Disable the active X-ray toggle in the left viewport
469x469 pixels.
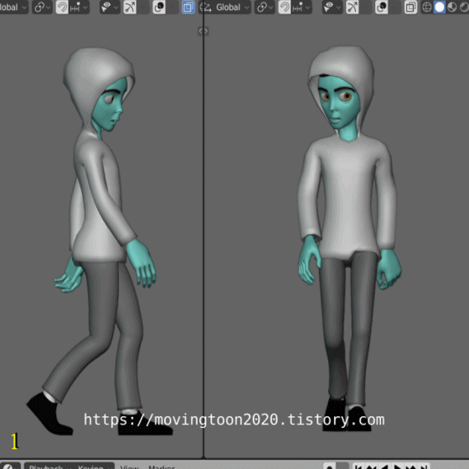coord(188,8)
